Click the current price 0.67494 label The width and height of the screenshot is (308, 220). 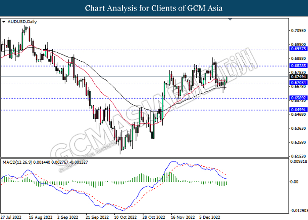pos(298,77)
